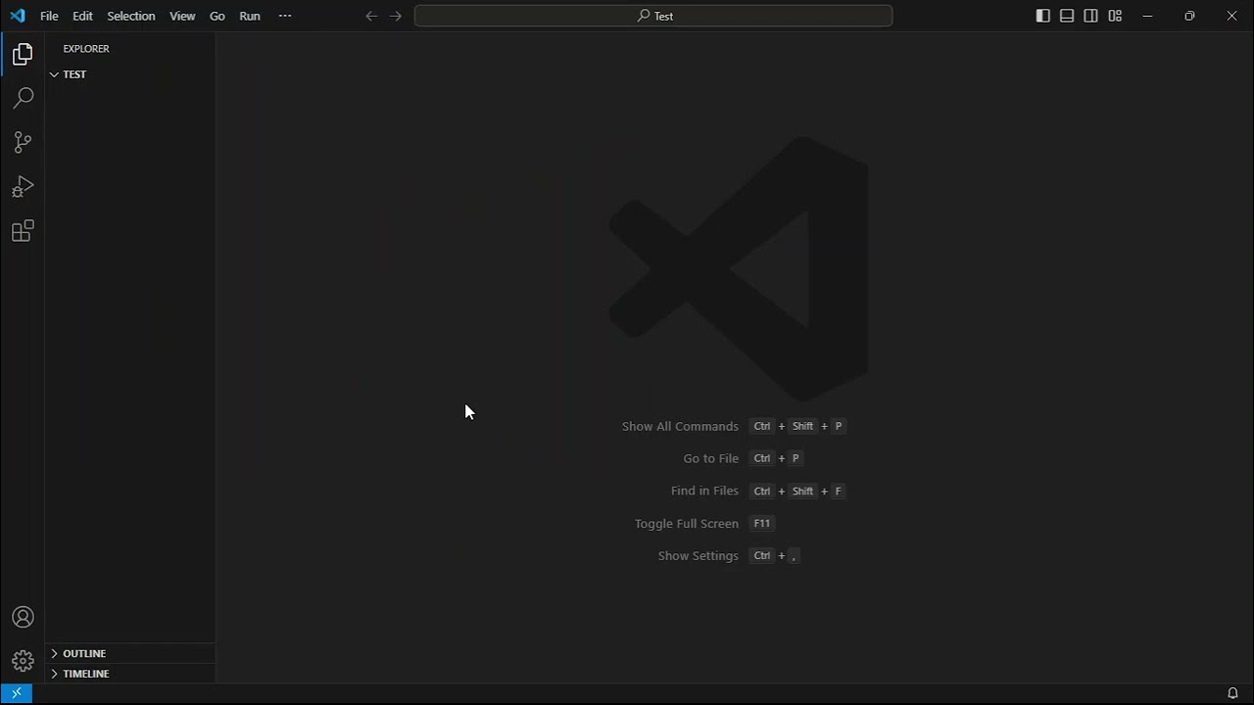Viewport: 1254px width, 705px height.
Task: Open notifications bell in status bar
Action: (x=1232, y=693)
